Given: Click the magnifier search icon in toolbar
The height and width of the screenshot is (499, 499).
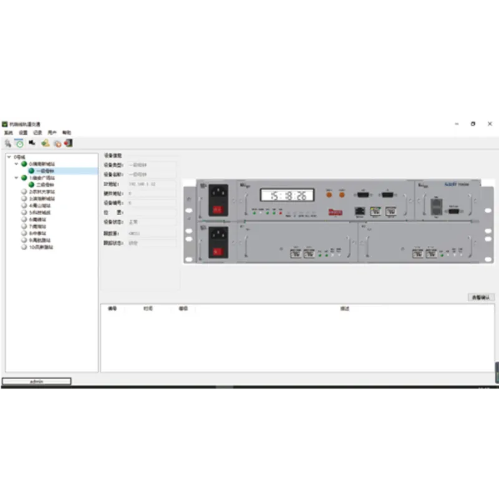Looking at the screenshot, I should tap(7, 143).
